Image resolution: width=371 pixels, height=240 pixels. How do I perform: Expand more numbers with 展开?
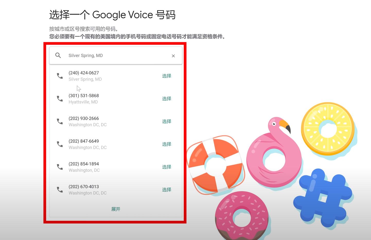pos(116,209)
